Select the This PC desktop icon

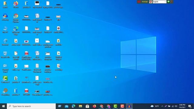pos(5,30)
